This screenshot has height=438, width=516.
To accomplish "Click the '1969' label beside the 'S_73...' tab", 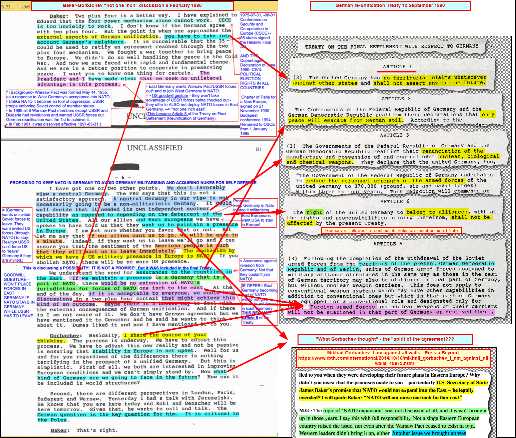I will [26, 7].
